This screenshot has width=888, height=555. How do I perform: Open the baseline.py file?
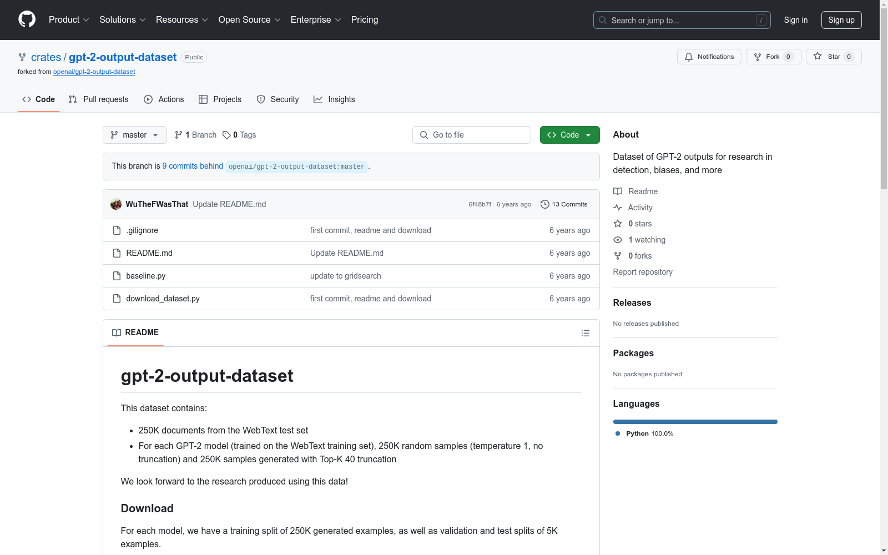(146, 276)
